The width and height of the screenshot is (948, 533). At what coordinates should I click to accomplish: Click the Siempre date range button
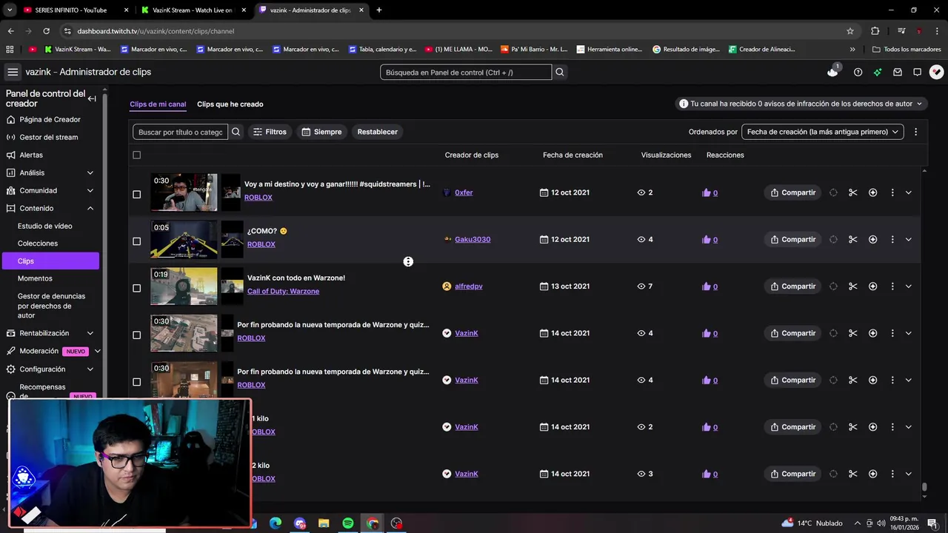click(321, 132)
